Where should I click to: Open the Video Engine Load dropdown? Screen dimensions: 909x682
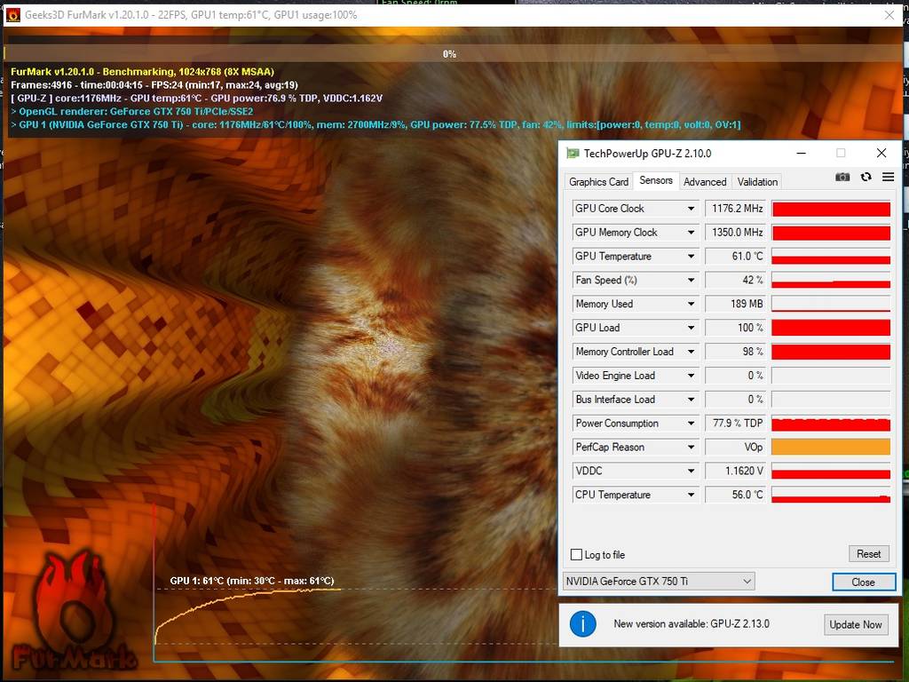[x=691, y=376]
